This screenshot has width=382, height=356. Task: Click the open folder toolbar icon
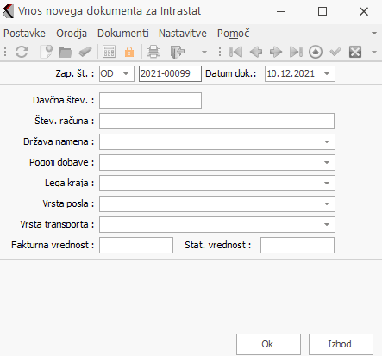point(66,52)
